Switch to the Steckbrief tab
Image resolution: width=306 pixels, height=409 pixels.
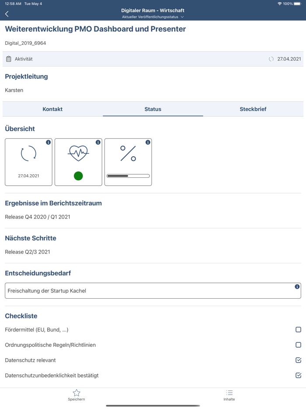point(253,109)
